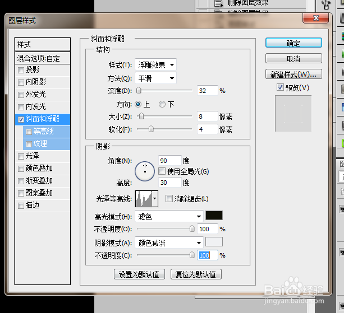Enable the 描边 checkbox

(x=21, y=205)
